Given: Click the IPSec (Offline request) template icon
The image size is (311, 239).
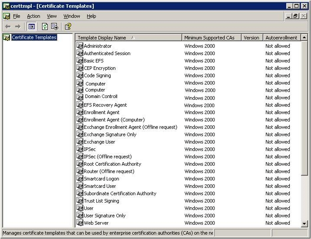Looking at the screenshot, I should pyautogui.click(x=80, y=157).
